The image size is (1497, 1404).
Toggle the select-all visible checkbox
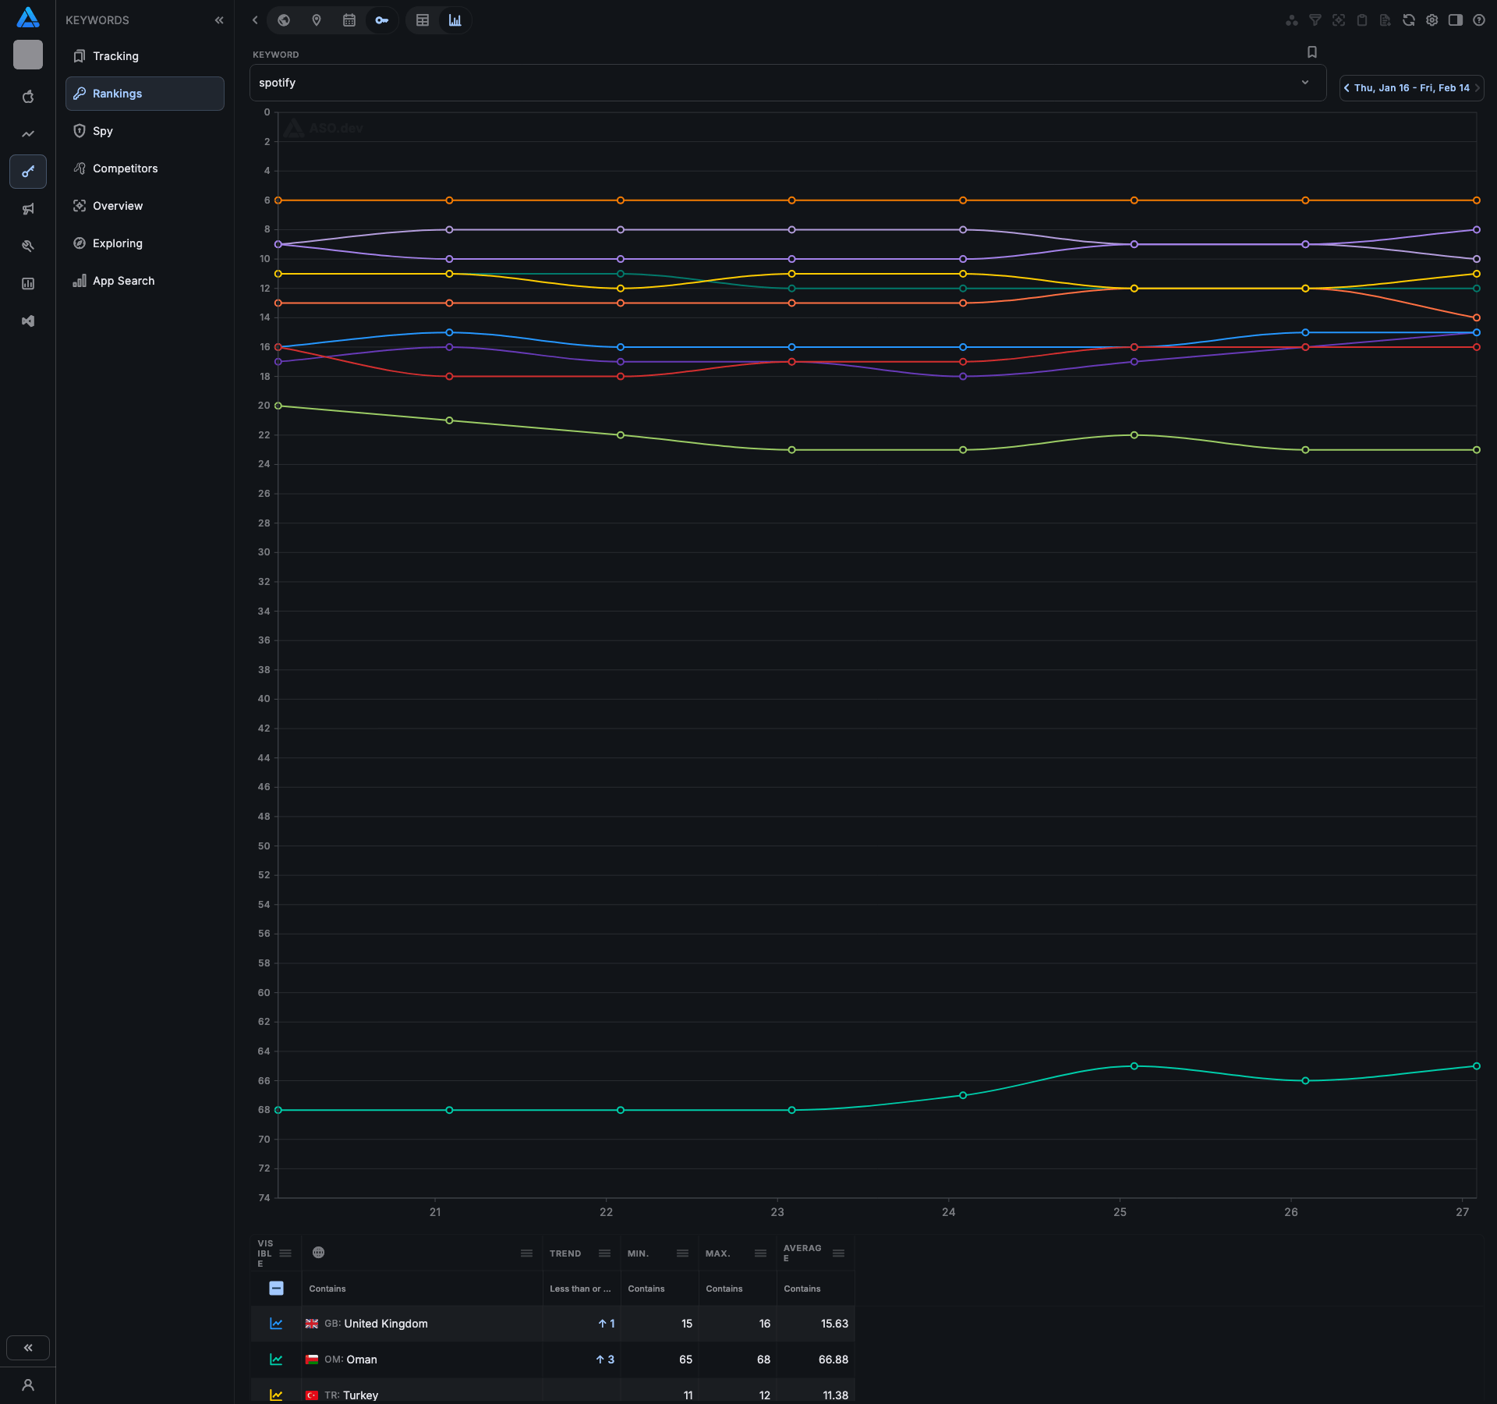[x=276, y=1289]
